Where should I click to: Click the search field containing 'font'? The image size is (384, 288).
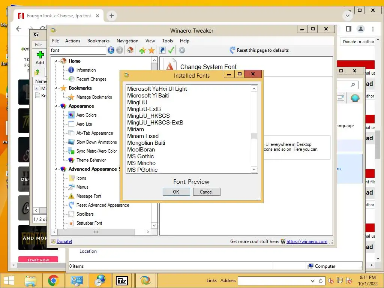pyautogui.click(x=78, y=50)
